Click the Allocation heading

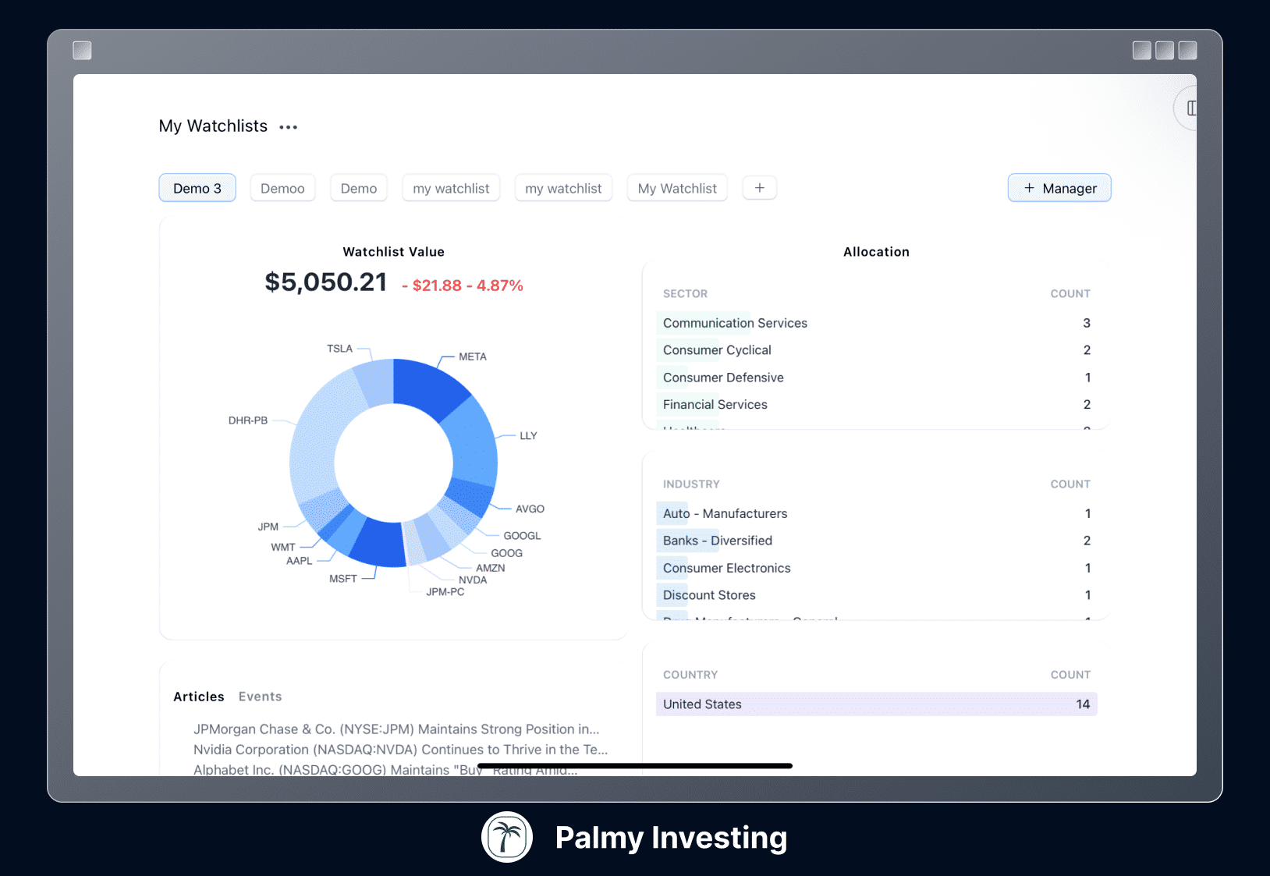(x=876, y=252)
